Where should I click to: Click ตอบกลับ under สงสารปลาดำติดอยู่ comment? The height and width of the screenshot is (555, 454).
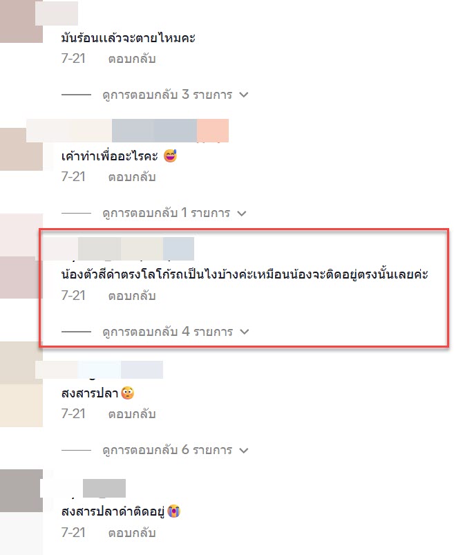point(131,533)
